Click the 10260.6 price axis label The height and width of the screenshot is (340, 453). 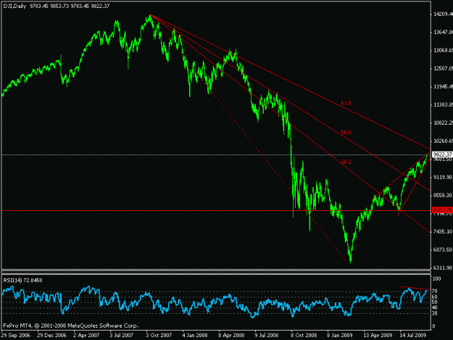(443, 141)
